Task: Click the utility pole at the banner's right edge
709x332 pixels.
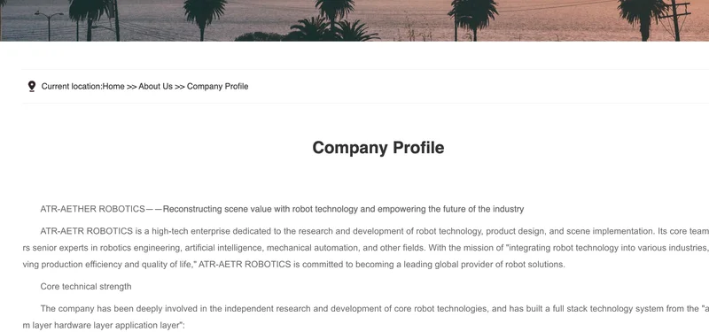Action: (x=675, y=20)
